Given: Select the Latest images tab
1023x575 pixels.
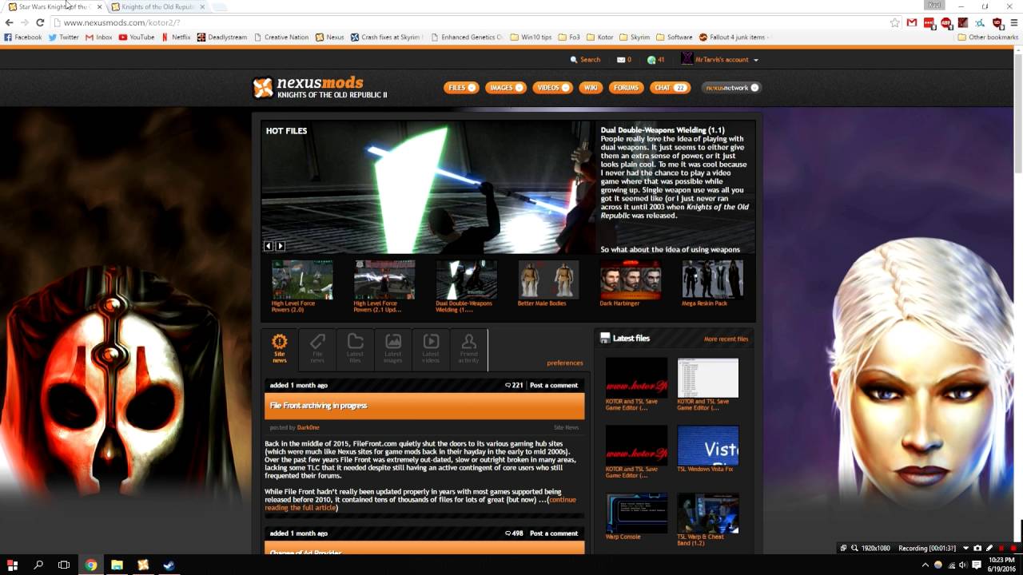Looking at the screenshot, I should (393, 349).
